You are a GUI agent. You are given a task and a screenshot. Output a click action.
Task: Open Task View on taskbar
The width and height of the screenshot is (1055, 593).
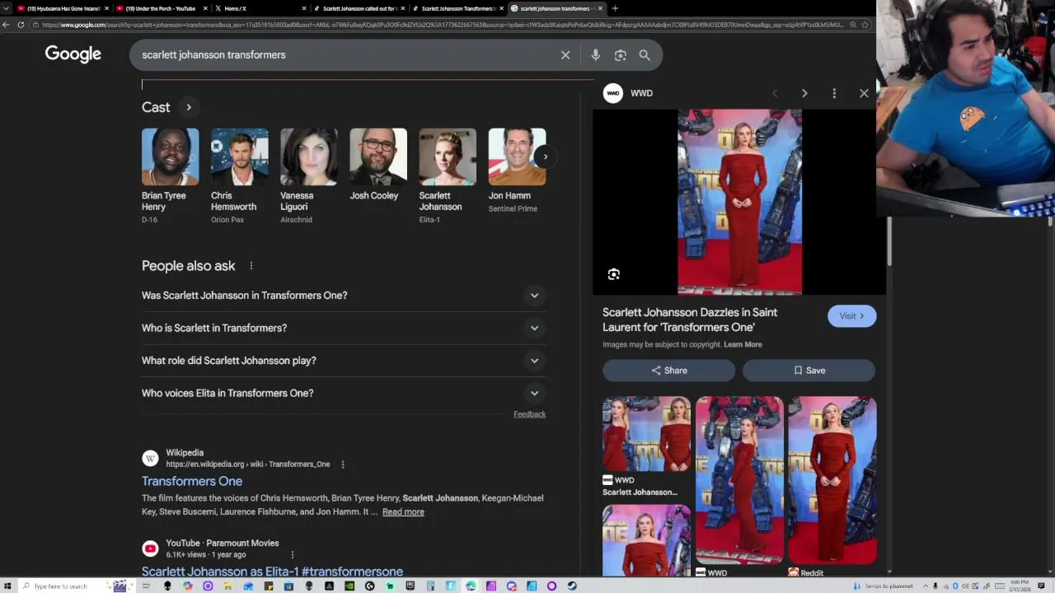(x=146, y=586)
